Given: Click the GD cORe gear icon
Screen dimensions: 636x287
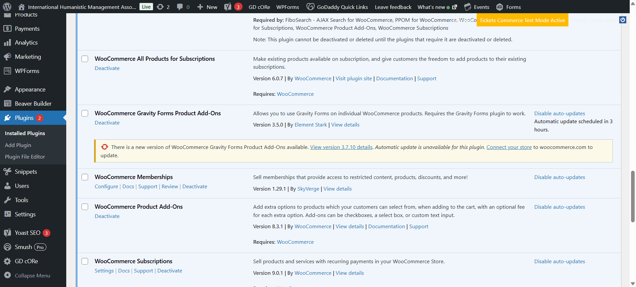Looking at the screenshot, I should point(7,261).
